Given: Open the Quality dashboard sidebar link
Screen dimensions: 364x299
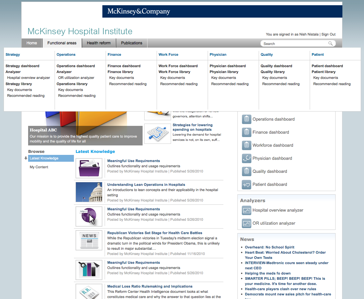Looking at the screenshot, I should (x=270, y=172).
